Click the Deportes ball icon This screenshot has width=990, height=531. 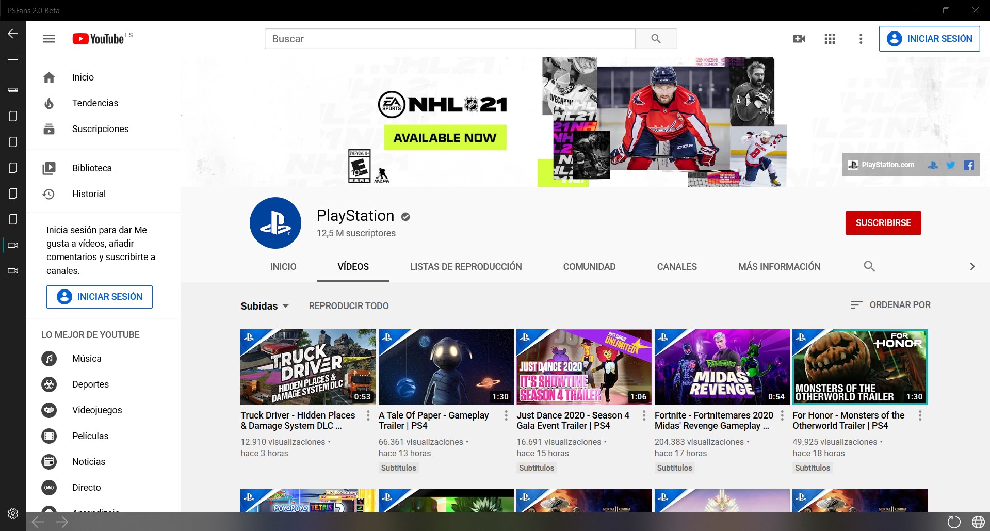pyautogui.click(x=49, y=384)
